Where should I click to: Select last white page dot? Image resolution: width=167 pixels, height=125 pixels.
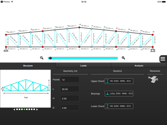(34, 109)
